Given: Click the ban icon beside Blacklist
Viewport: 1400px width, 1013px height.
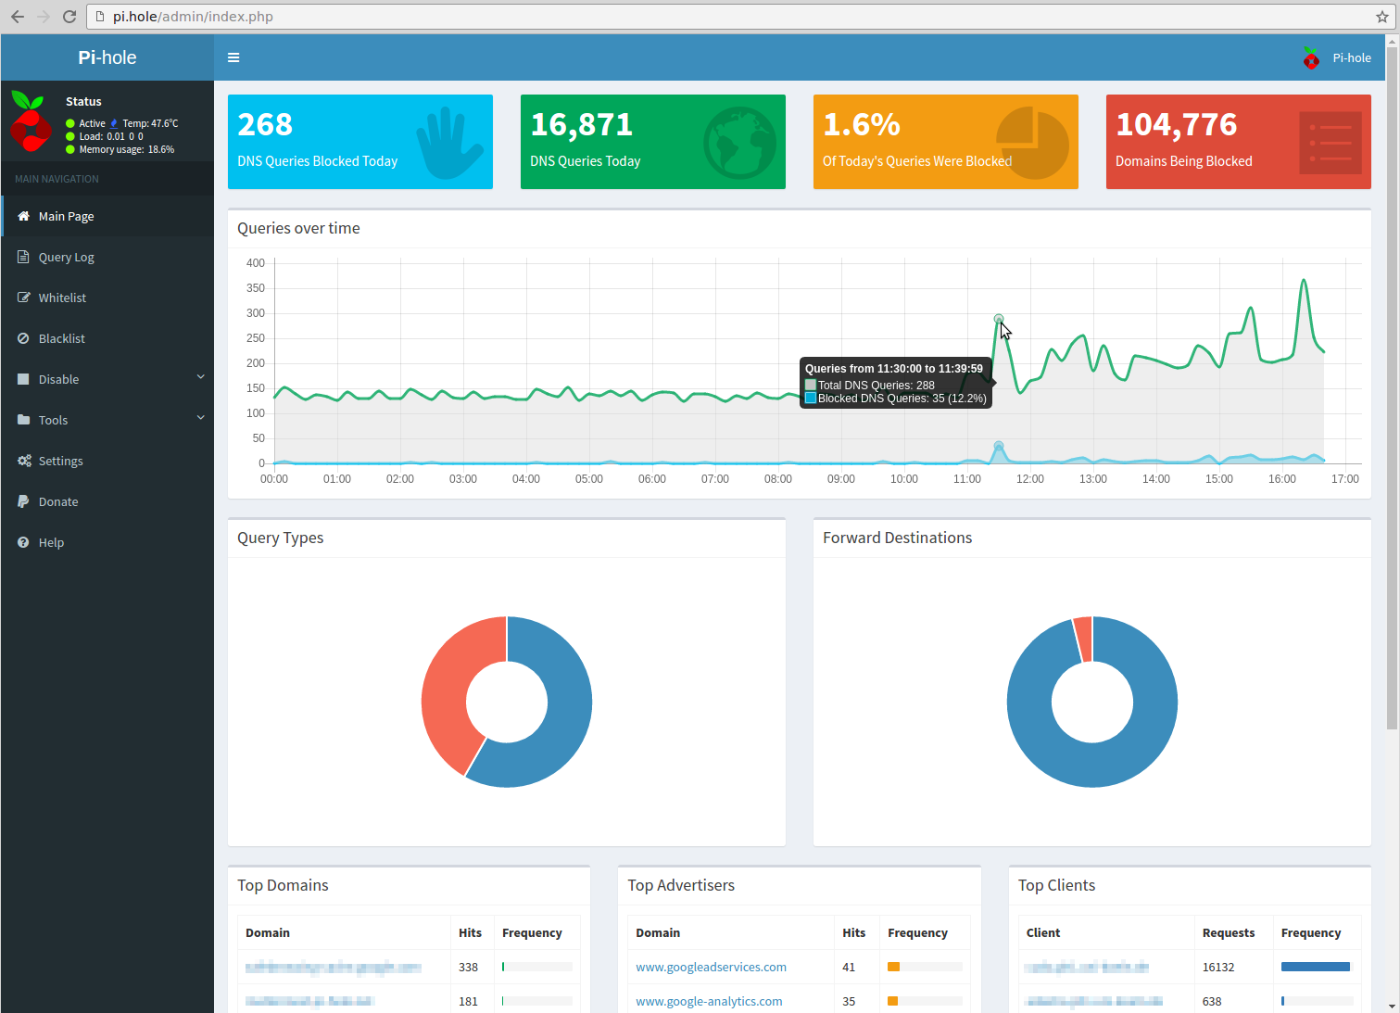Looking at the screenshot, I should [x=23, y=338].
